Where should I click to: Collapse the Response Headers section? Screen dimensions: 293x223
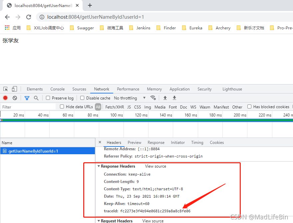click(99, 166)
